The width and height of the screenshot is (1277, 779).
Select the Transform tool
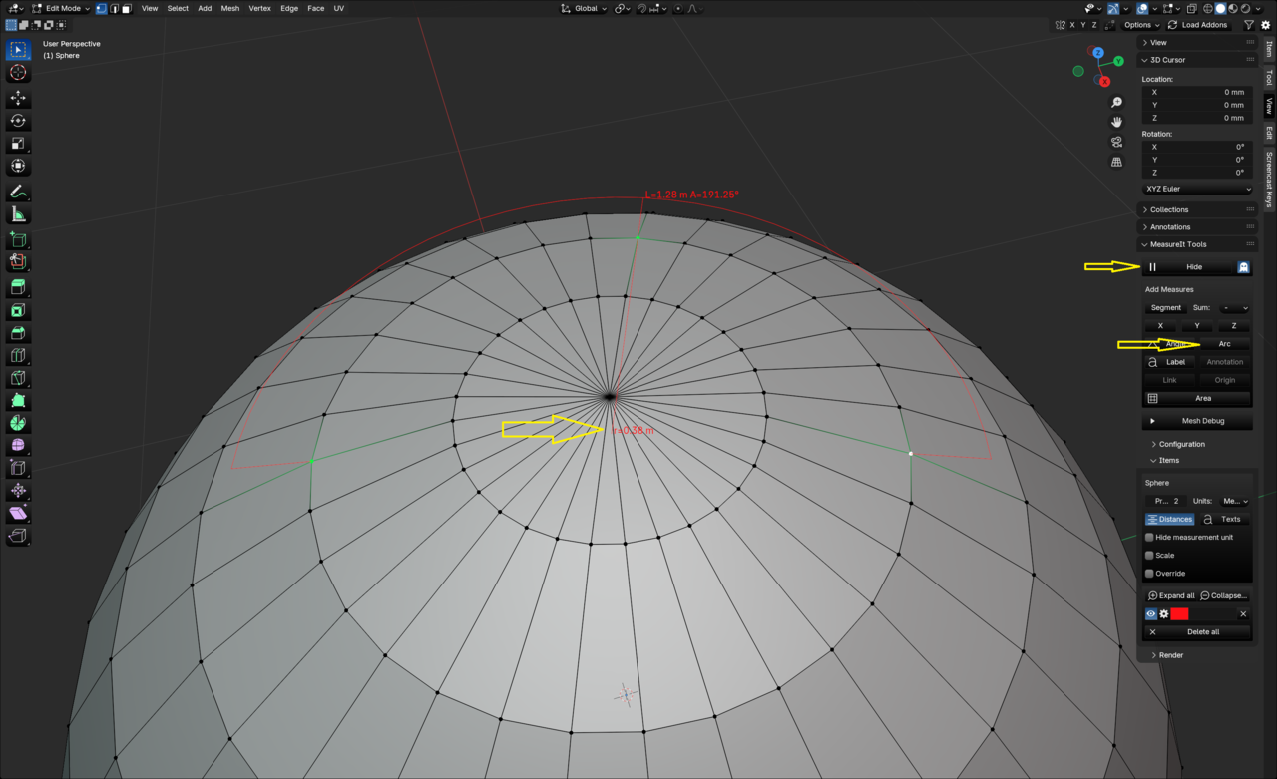(x=18, y=167)
